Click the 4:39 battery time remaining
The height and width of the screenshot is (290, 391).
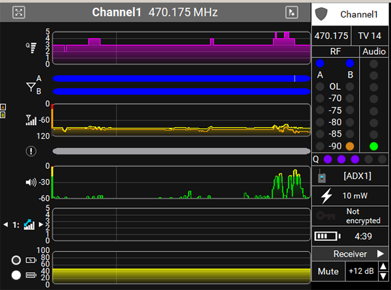pyautogui.click(x=363, y=236)
